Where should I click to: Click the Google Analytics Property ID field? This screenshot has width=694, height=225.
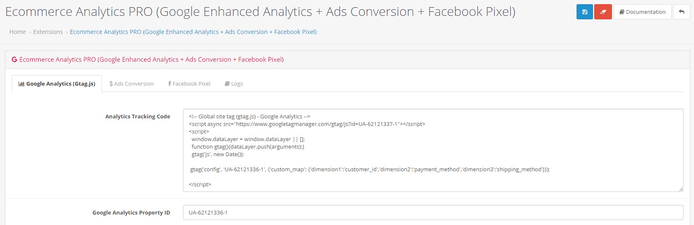click(x=433, y=212)
